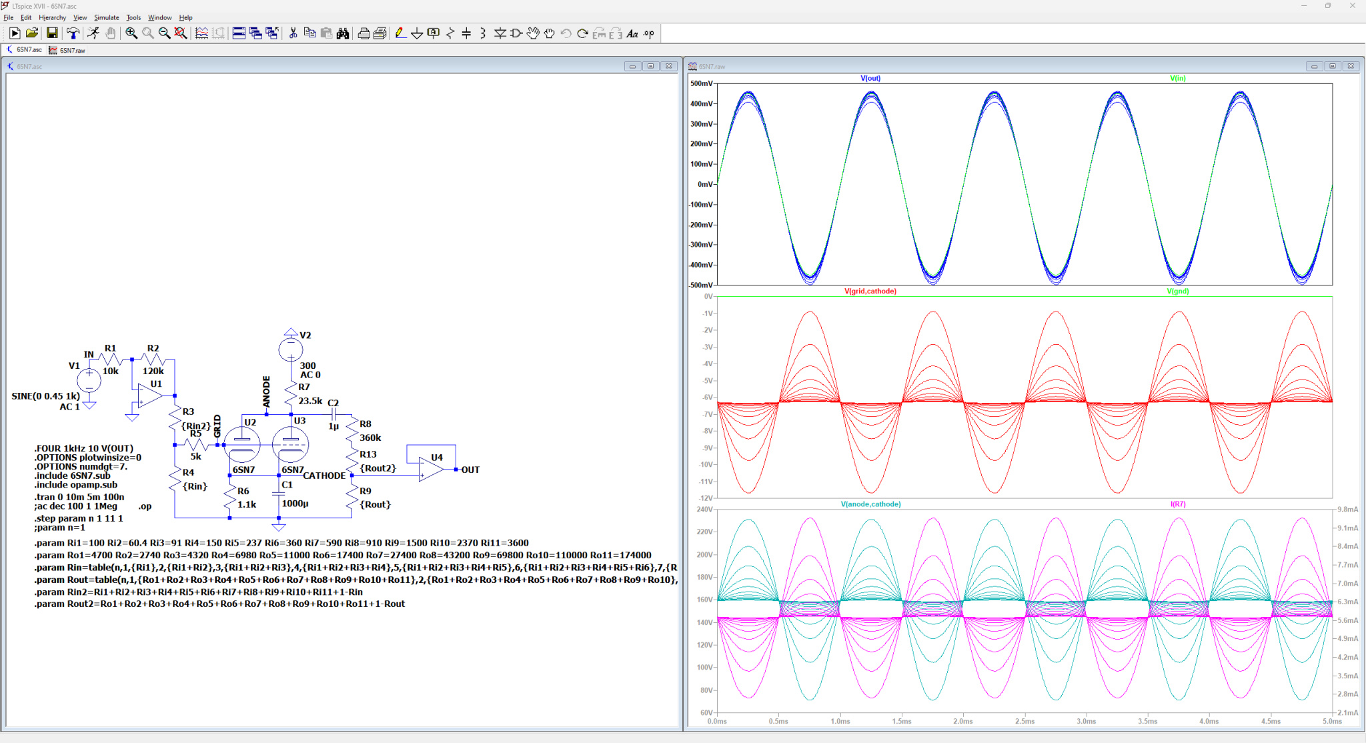Viewport: 1366px width, 743px height.
Task: Click the C1 1000µ capacitor value
Action: (295, 504)
